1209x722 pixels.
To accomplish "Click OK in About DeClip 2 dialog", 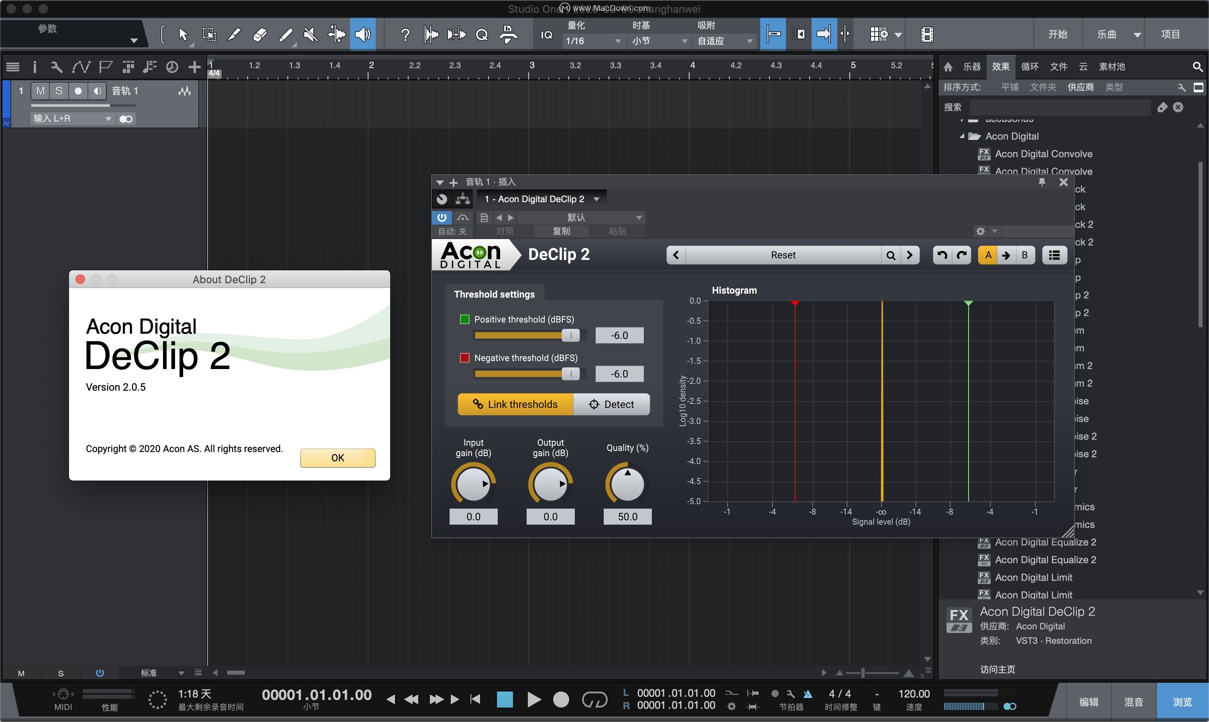I will (x=338, y=458).
